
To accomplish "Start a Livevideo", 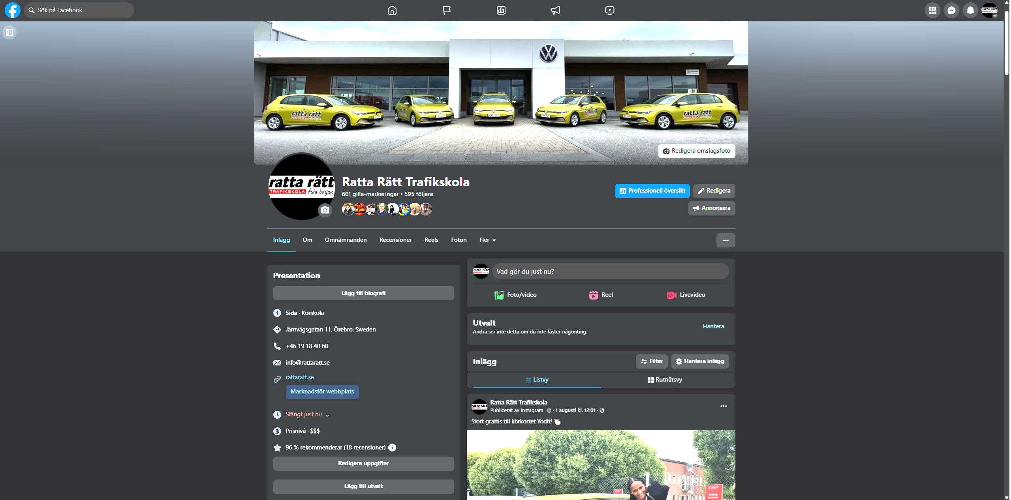I will click(686, 295).
